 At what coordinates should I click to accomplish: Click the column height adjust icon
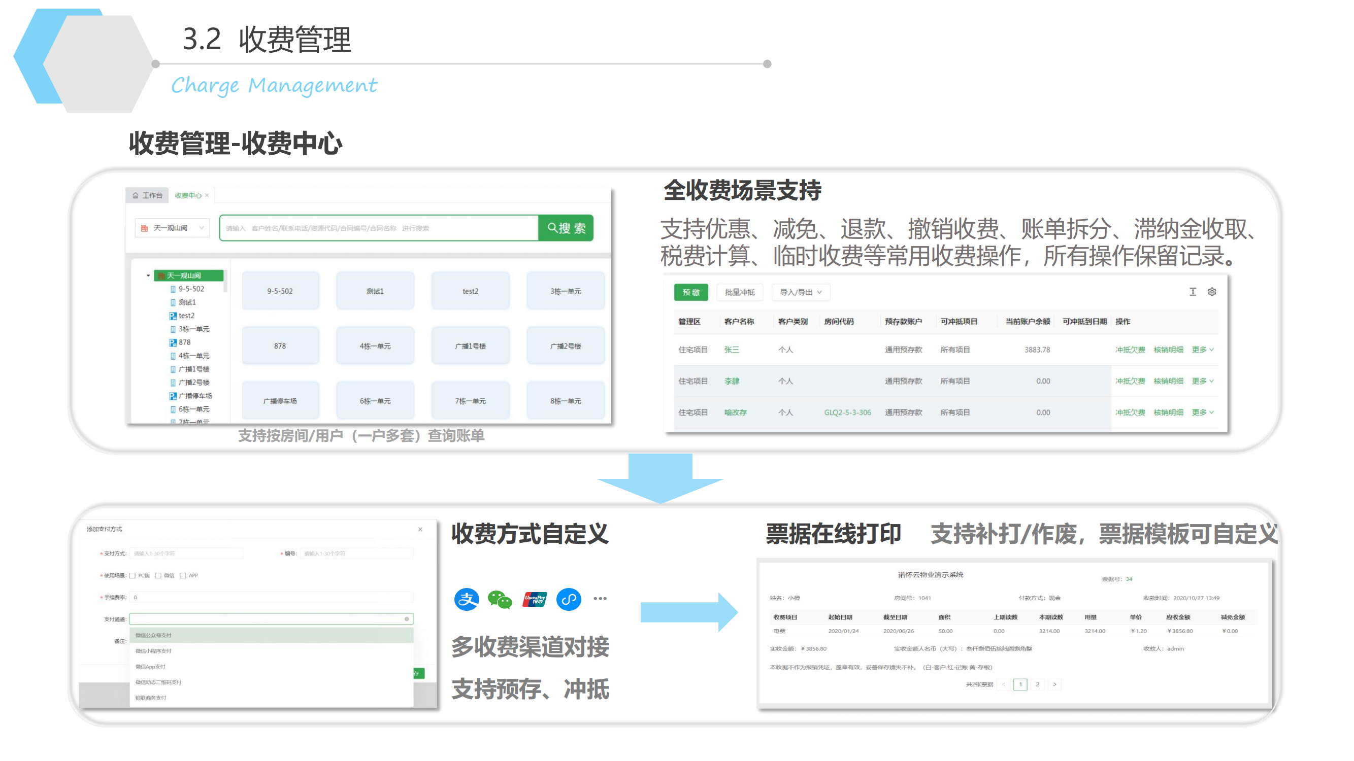[1193, 292]
